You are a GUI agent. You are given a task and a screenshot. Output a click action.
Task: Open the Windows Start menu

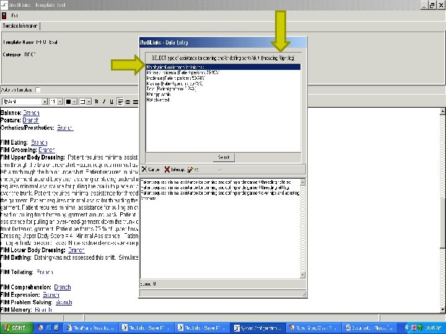coord(17,328)
